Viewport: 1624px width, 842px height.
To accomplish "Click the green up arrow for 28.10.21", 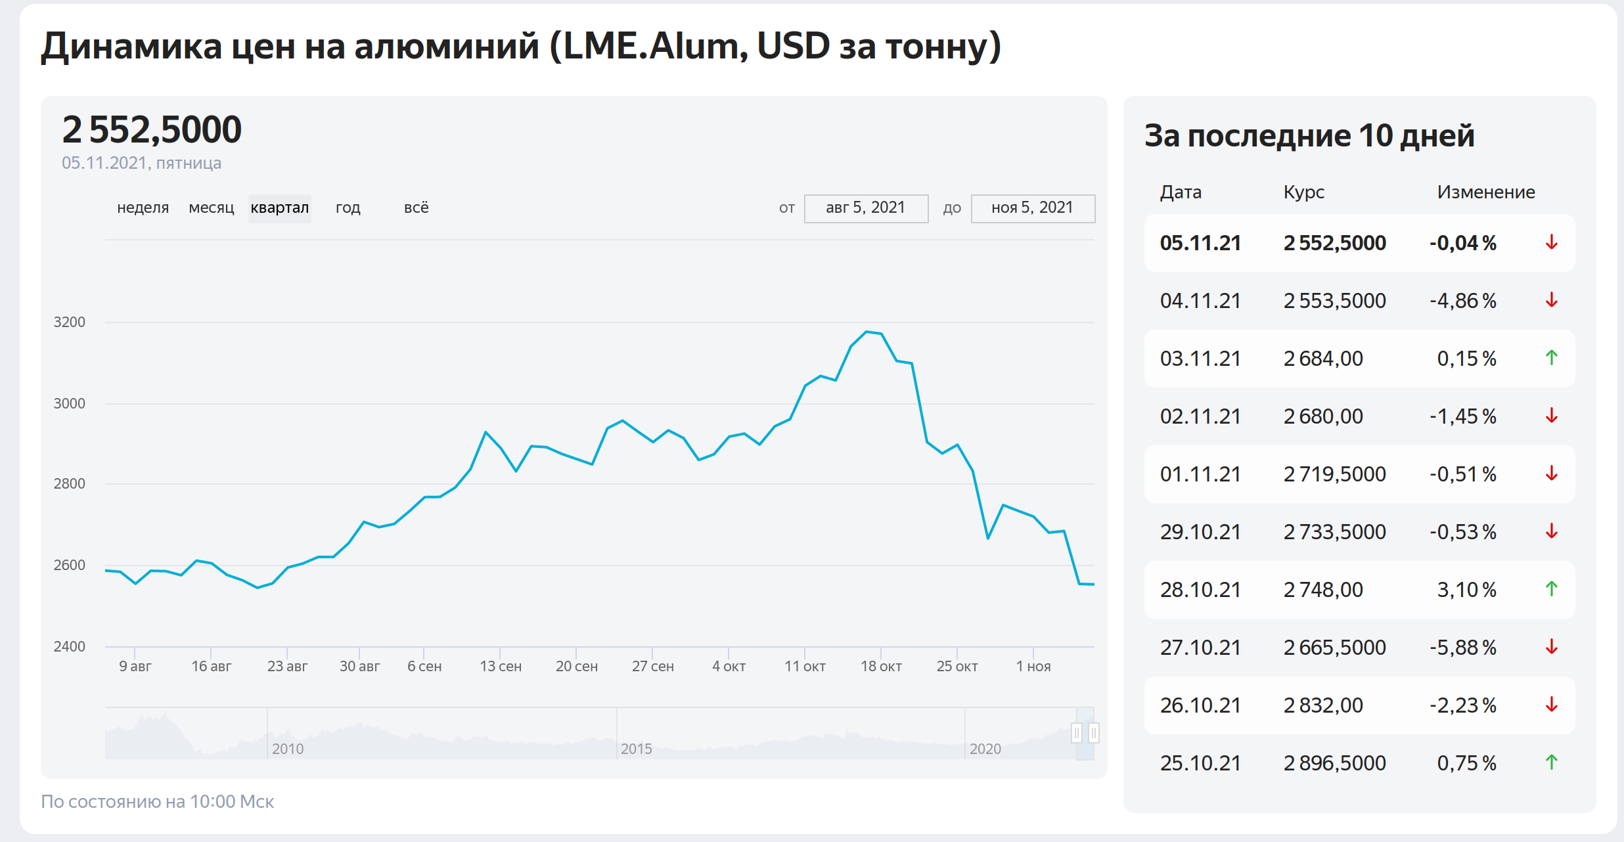I will [1552, 589].
